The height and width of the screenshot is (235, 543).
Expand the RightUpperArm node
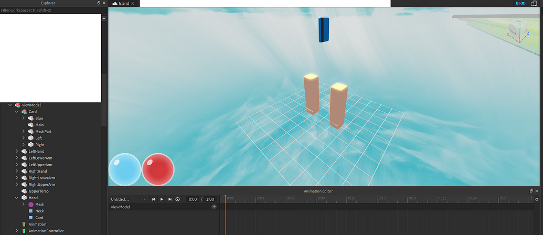pyautogui.click(x=17, y=185)
